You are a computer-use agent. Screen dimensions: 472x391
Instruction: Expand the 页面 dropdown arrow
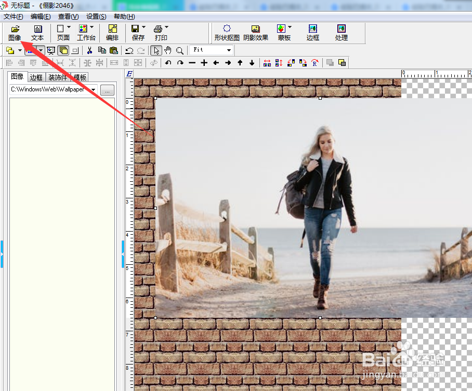click(x=69, y=27)
